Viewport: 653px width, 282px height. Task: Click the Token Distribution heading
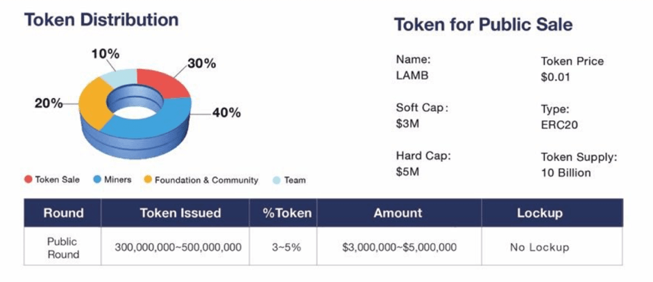pos(101,19)
